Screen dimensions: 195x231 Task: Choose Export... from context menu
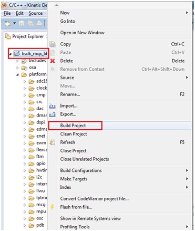(x=119, y=114)
